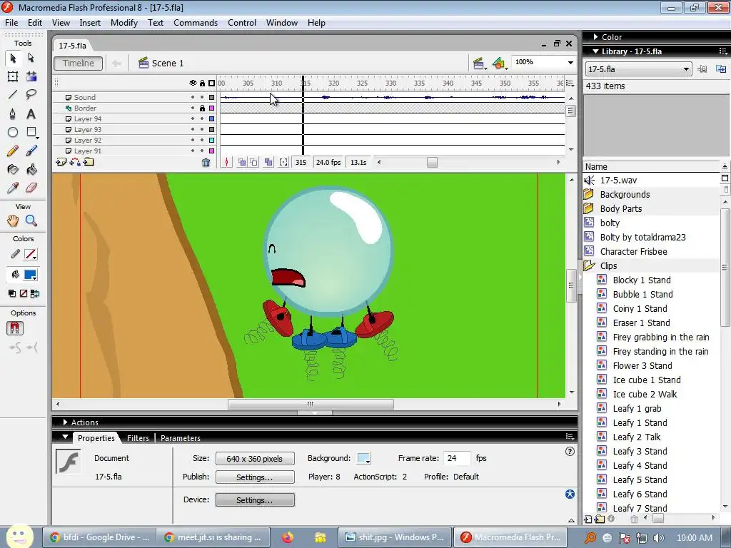731x548 pixels.
Task: Select the Pen tool
Action: point(13,113)
